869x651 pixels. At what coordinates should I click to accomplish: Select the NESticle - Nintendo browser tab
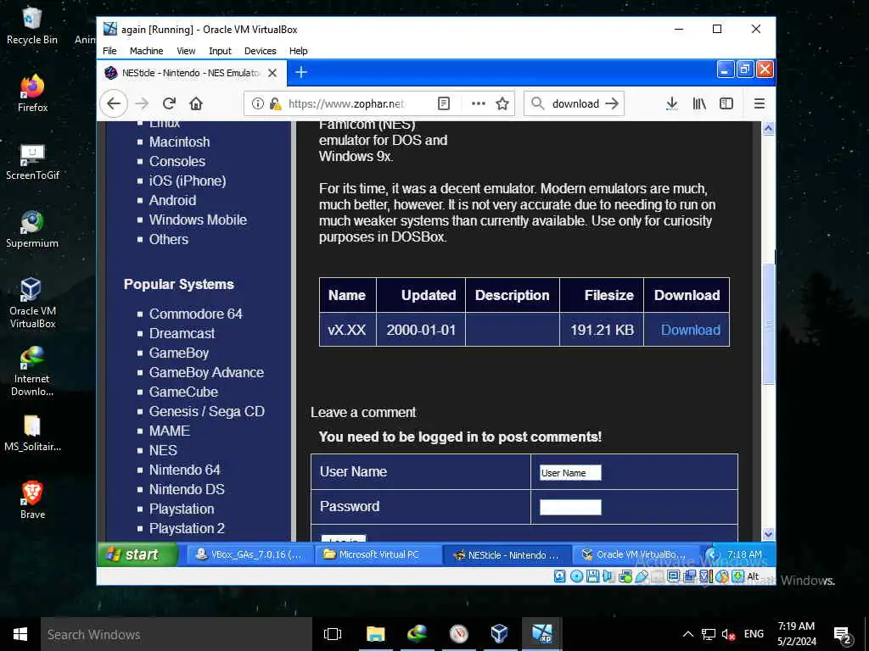pos(192,73)
